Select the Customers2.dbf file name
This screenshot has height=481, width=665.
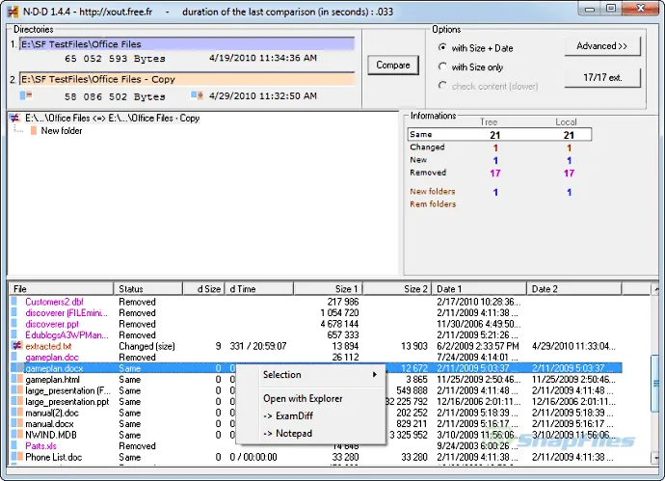point(54,302)
